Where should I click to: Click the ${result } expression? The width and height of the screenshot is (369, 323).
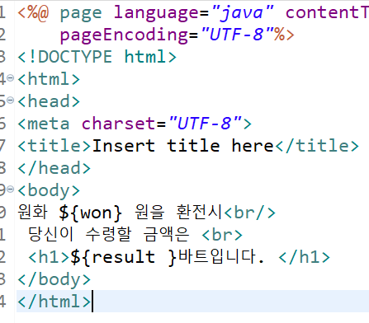coord(123,258)
